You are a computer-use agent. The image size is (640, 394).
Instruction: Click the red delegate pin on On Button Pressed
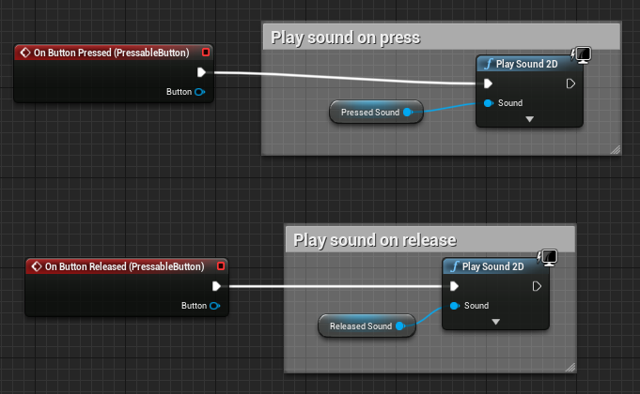206,53
